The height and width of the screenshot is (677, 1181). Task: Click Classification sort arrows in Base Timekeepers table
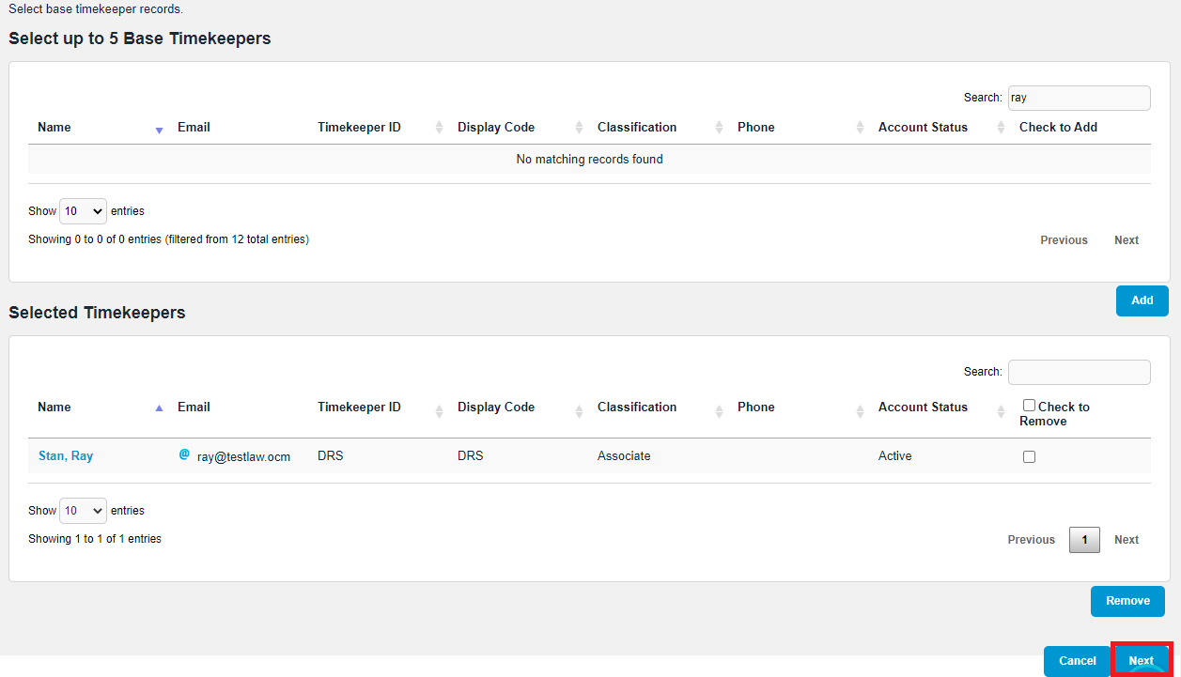[720, 128]
